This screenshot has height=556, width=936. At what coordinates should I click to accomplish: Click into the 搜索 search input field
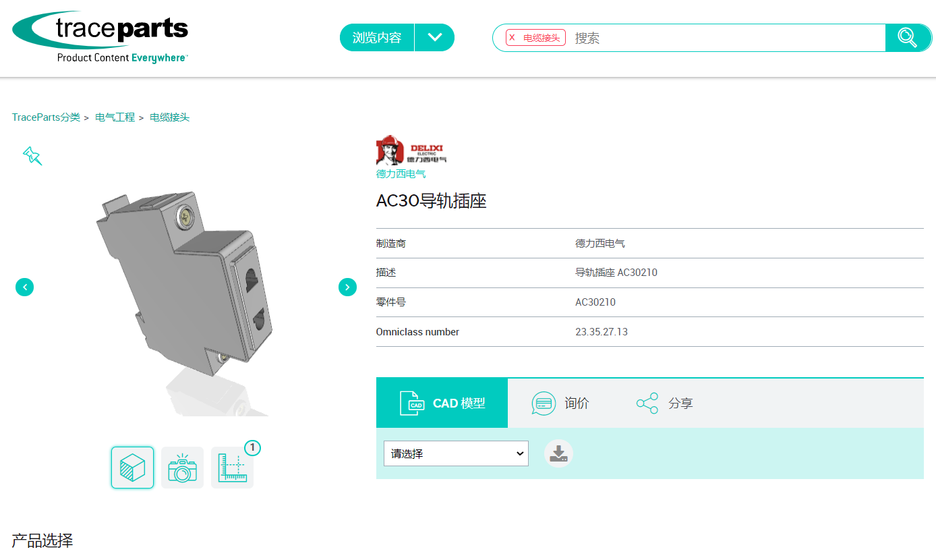pyautogui.click(x=725, y=38)
